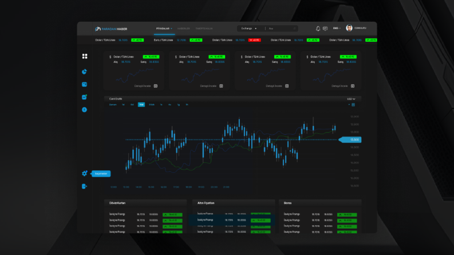The width and height of the screenshot is (454, 255).
Task: Click first İsviçre Frangı row in Borsa
Action: pyautogui.click(x=320, y=214)
